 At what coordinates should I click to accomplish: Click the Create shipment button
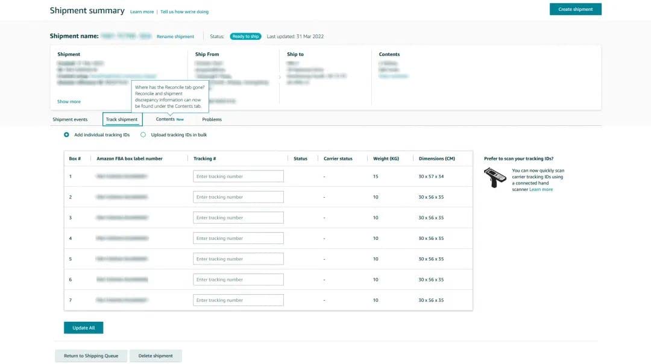pyautogui.click(x=575, y=9)
